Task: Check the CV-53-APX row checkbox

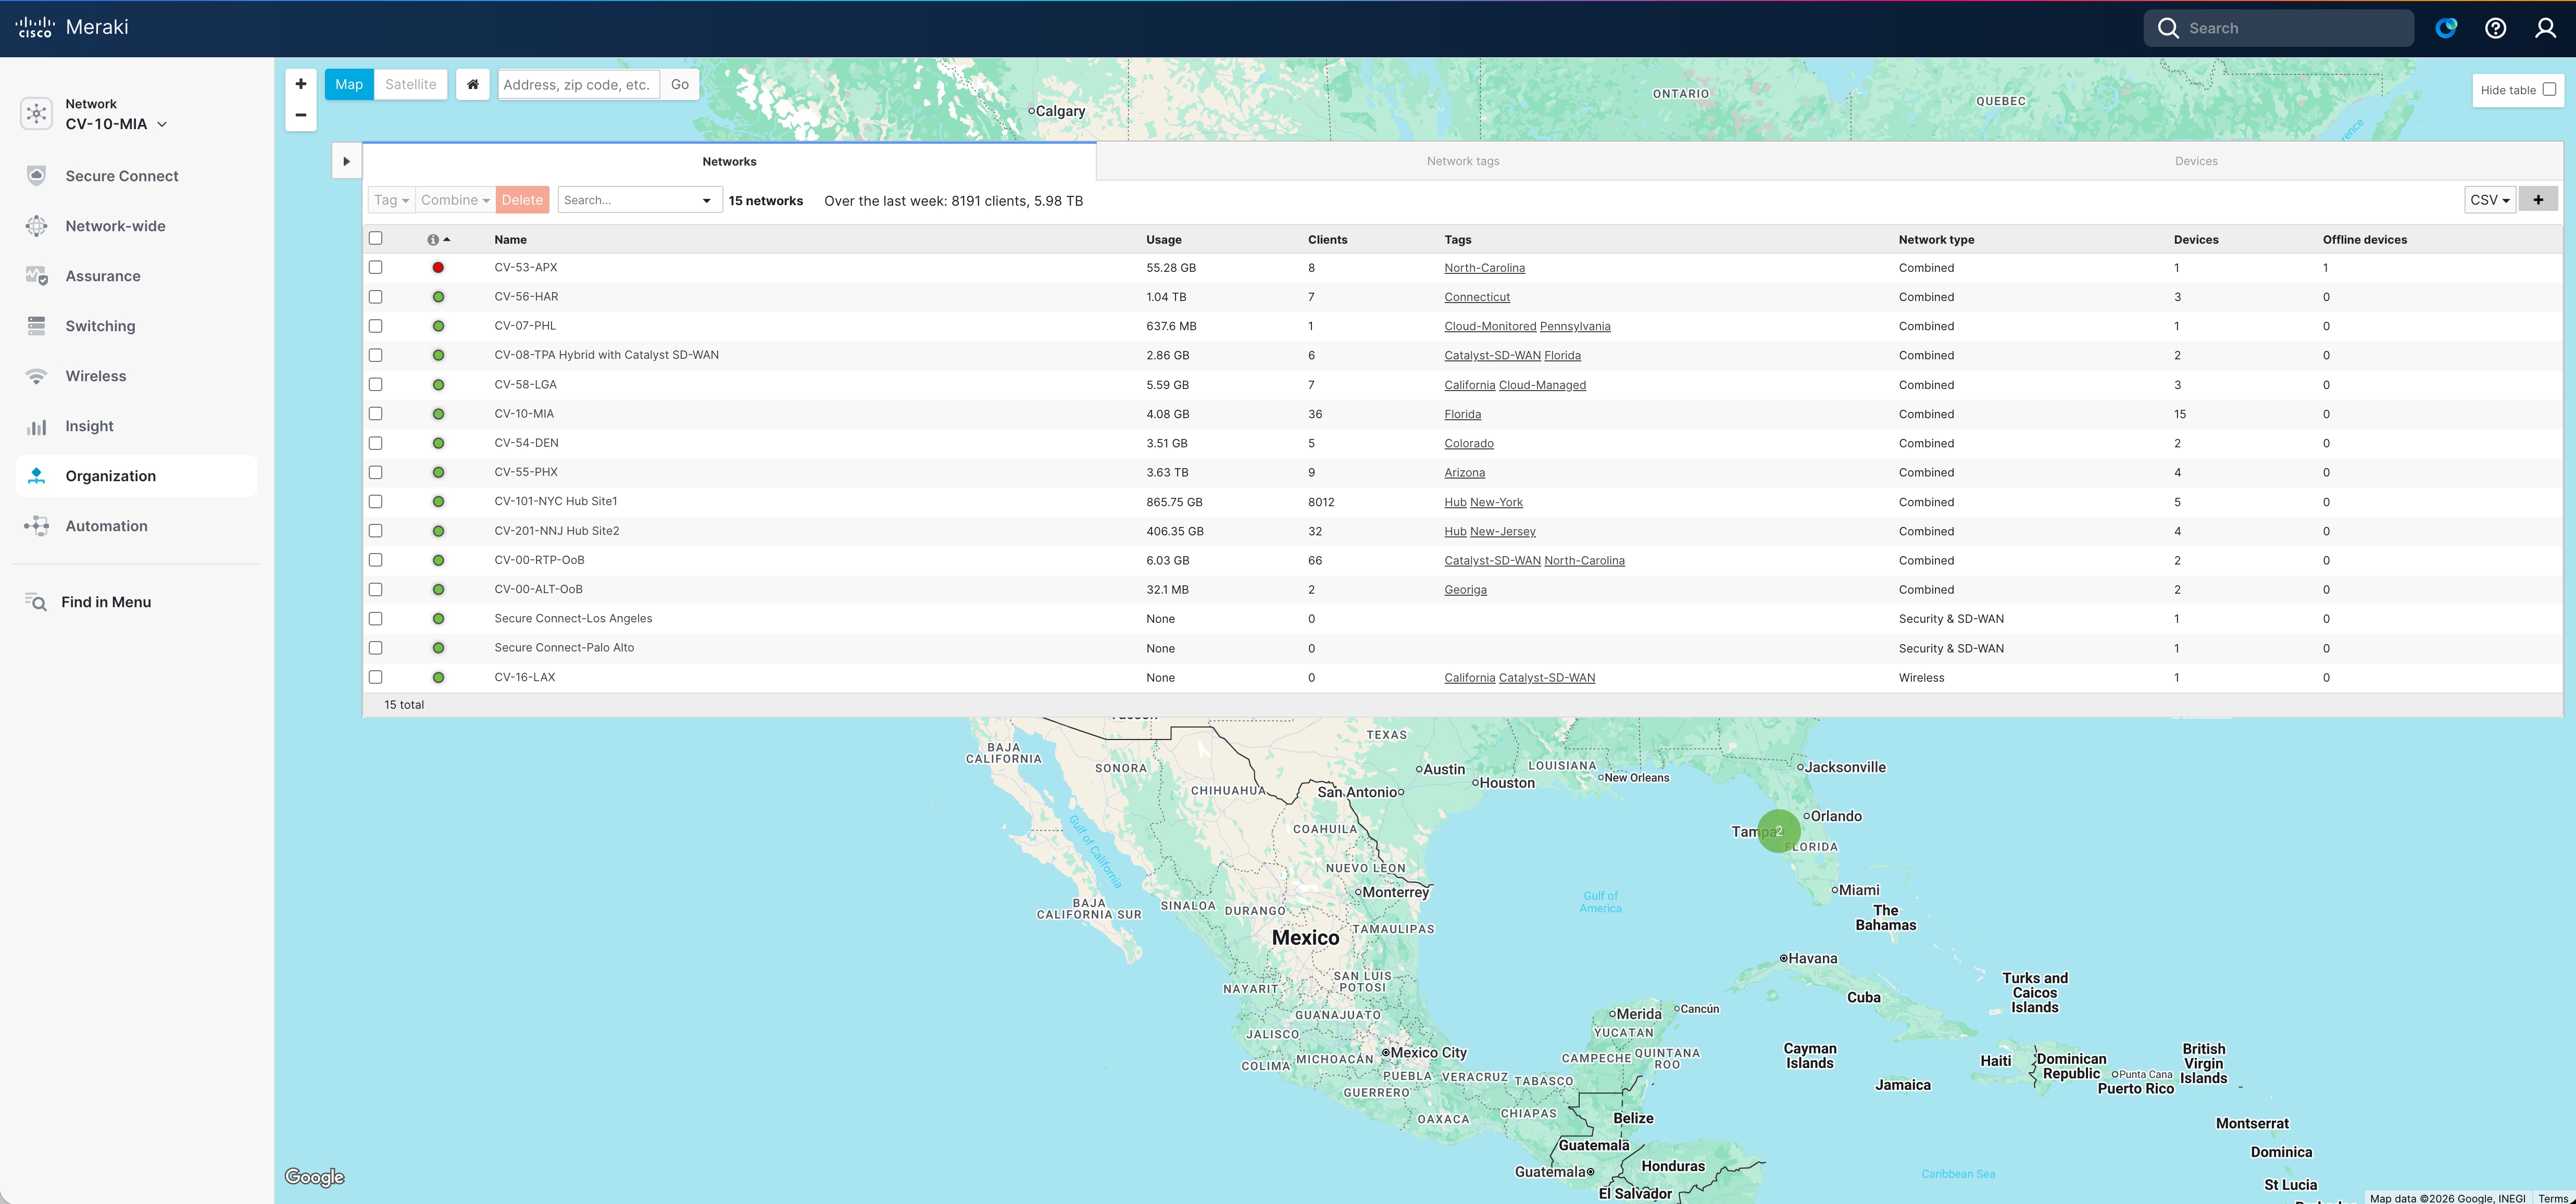Action: coord(376,267)
